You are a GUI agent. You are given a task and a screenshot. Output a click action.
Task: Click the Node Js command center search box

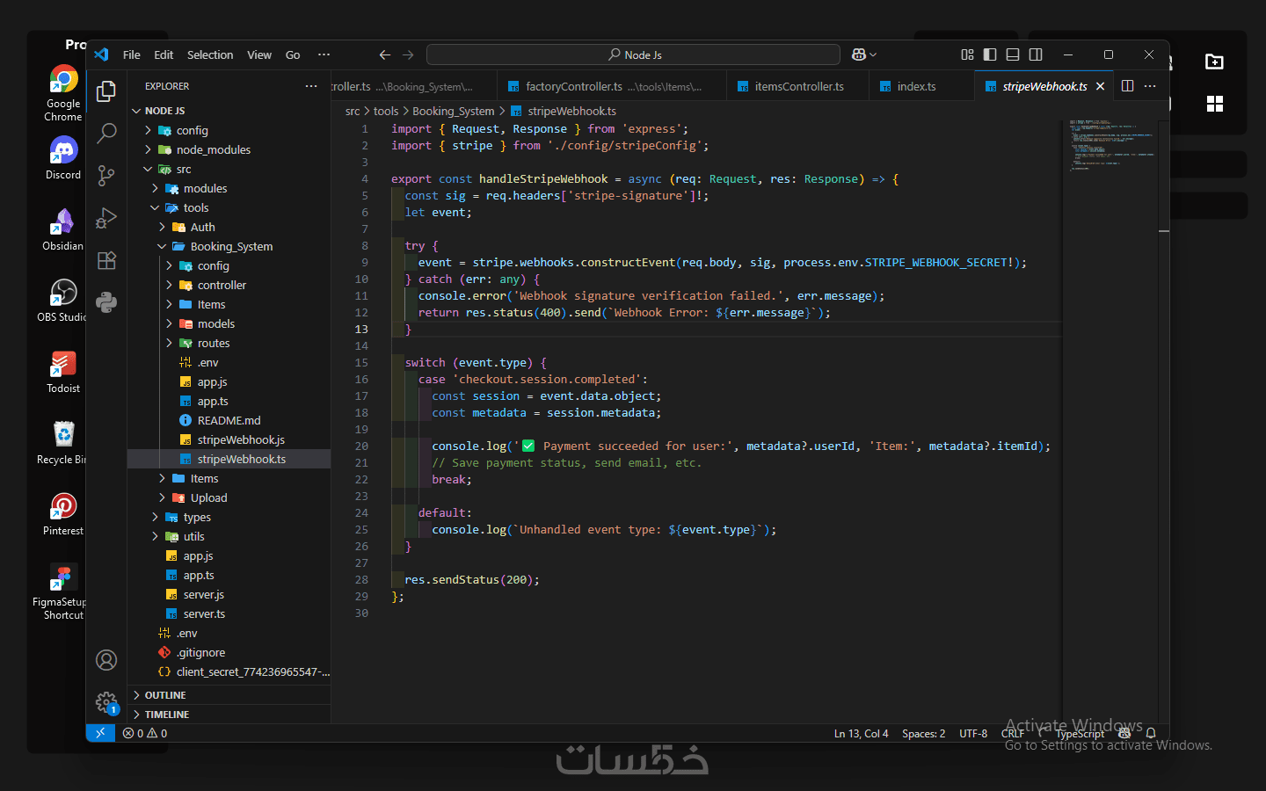[634, 54]
